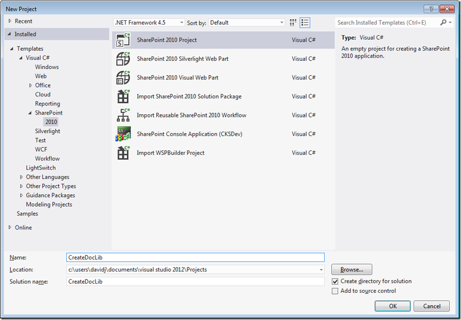461x320 pixels.
Task: Open the .NET Framework 4.5 dropdown
Action: [x=149, y=23]
